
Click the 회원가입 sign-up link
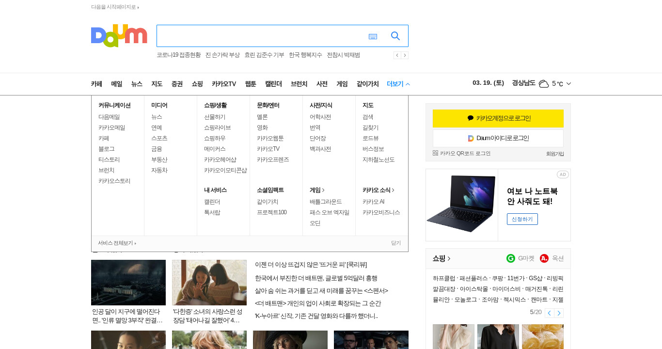pos(555,154)
